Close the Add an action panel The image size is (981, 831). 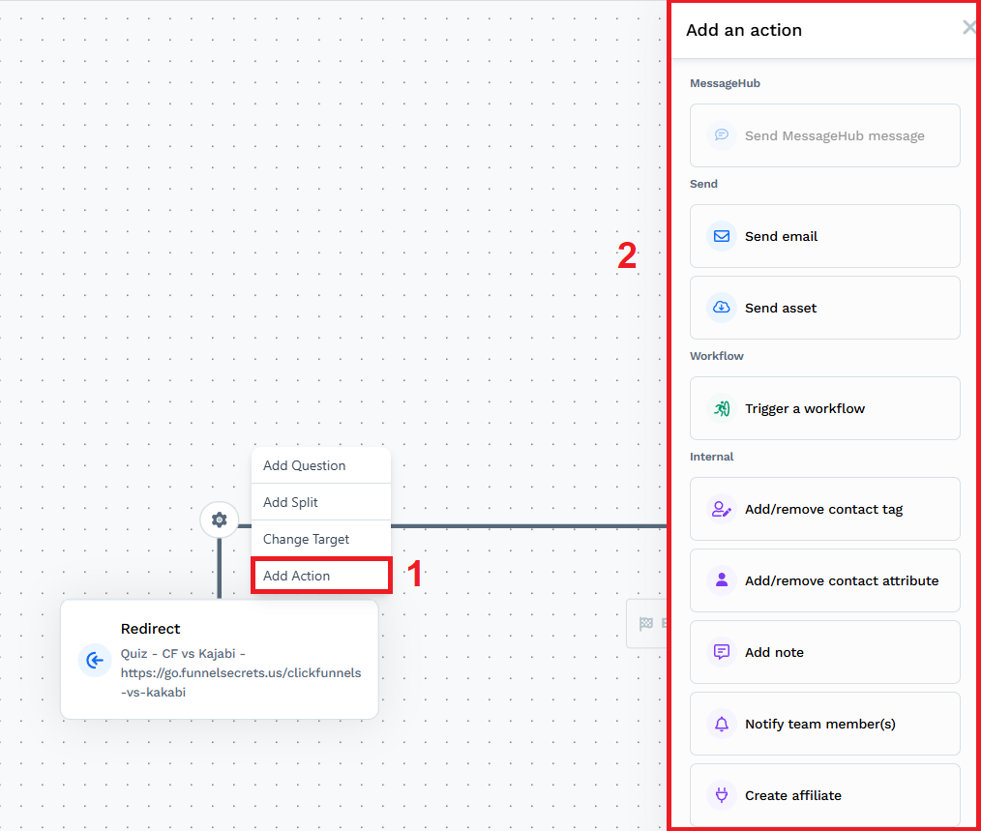coord(969,27)
